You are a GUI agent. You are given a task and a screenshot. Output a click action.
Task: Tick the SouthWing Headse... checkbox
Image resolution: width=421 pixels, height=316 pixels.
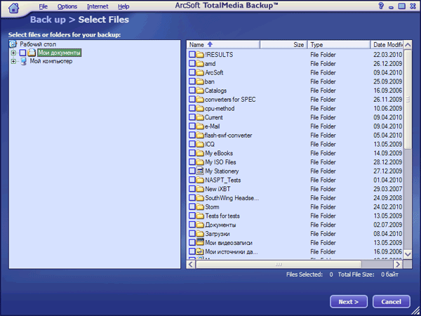coord(192,198)
